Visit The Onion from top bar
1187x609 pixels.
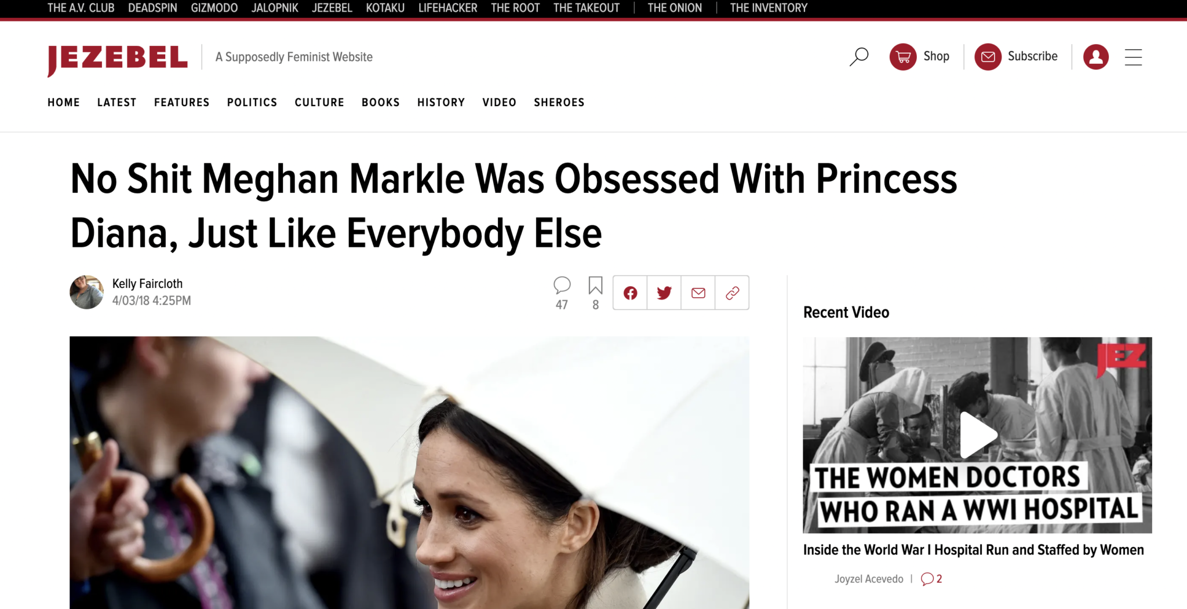pos(675,8)
